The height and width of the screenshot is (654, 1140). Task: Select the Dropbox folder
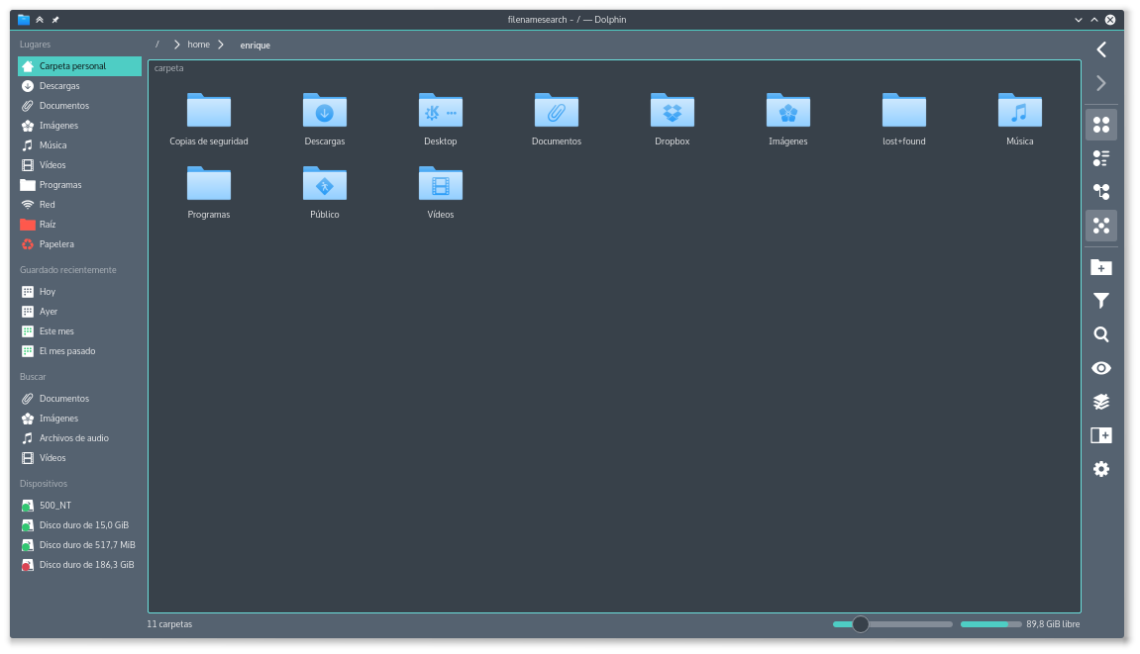click(x=672, y=120)
